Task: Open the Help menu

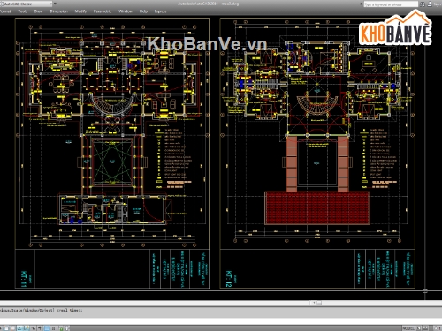Action: coord(143,11)
